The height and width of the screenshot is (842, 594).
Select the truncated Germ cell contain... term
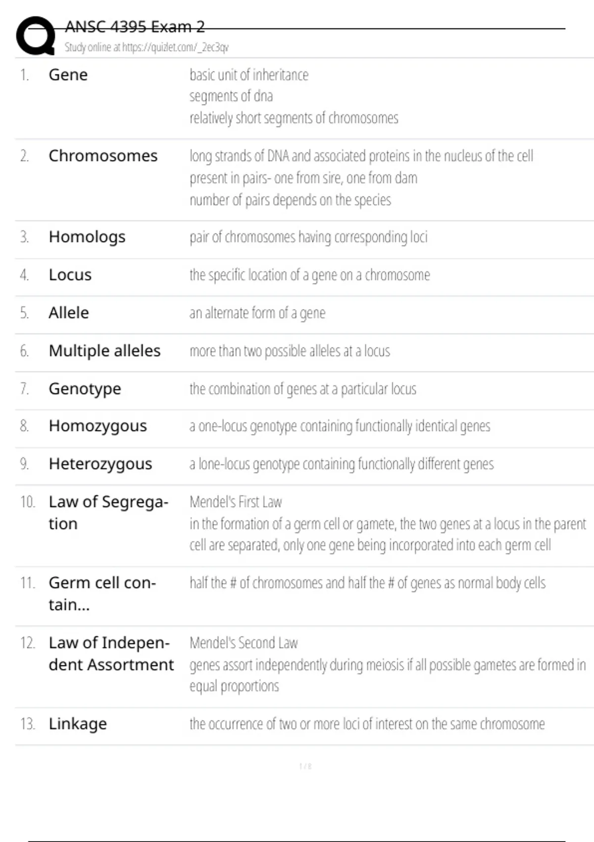click(102, 593)
